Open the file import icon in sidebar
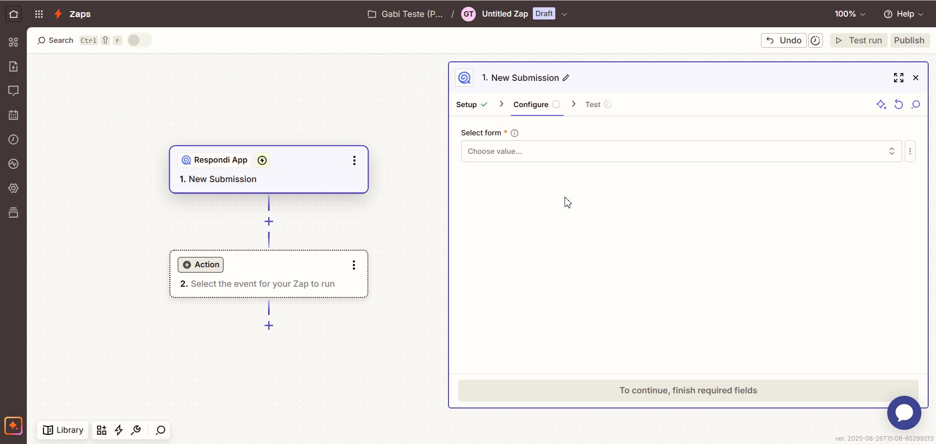This screenshot has height=444, width=936. [x=14, y=67]
